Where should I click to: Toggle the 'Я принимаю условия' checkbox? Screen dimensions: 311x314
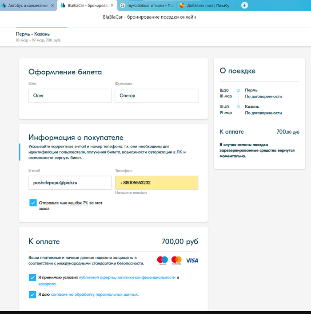point(32,277)
